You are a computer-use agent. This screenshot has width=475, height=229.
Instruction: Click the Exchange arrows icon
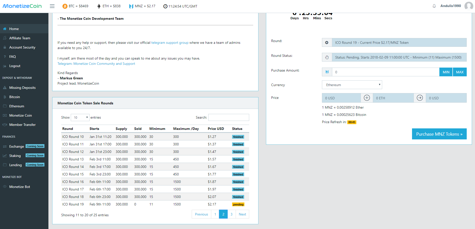tap(5, 146)
